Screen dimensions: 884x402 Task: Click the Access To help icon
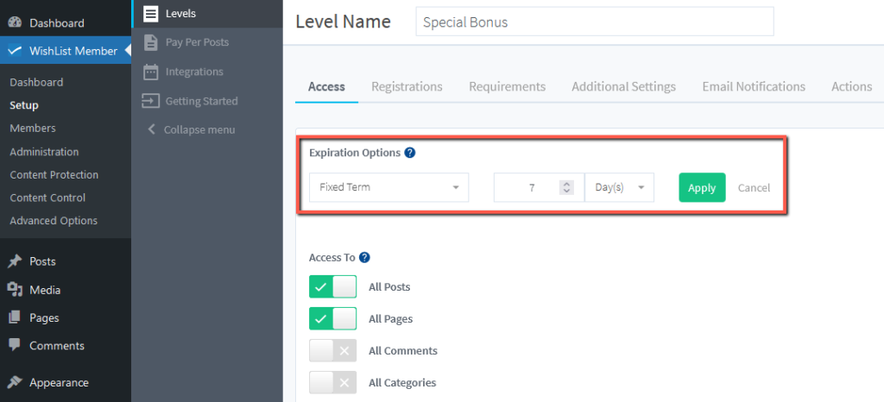point(365,257)
